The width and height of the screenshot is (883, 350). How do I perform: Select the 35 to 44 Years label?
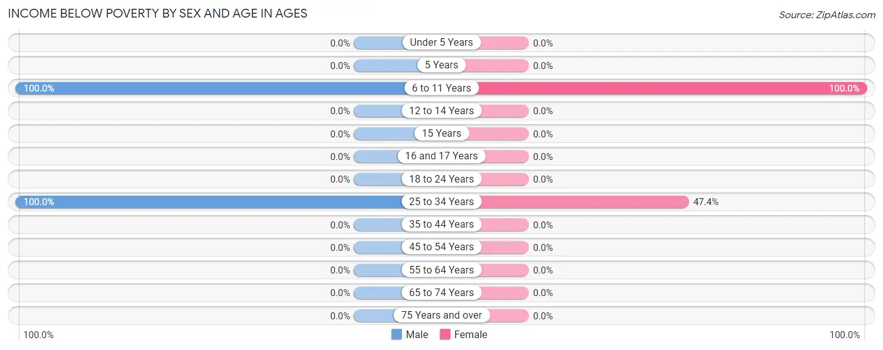pyautogui.click(x=441, y=225)
